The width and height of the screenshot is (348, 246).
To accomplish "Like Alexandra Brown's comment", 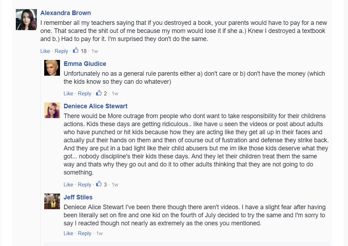I will click(x=45, y=51).
